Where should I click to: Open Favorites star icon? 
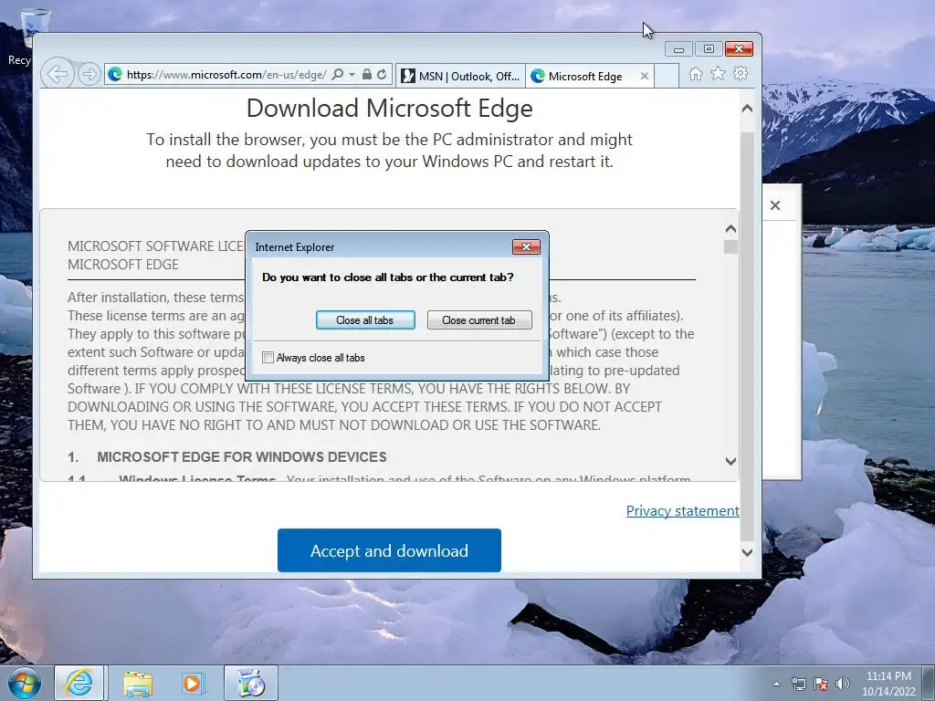coord(718,73)
